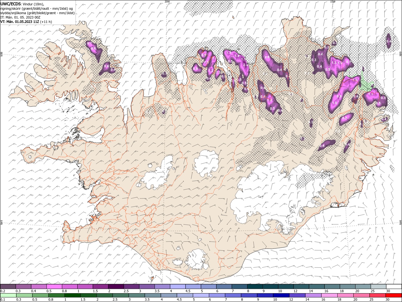Click the round Hofsjökull glacier in central Iceland
Screen dimensions: 402x302
(x=207, y=163)
